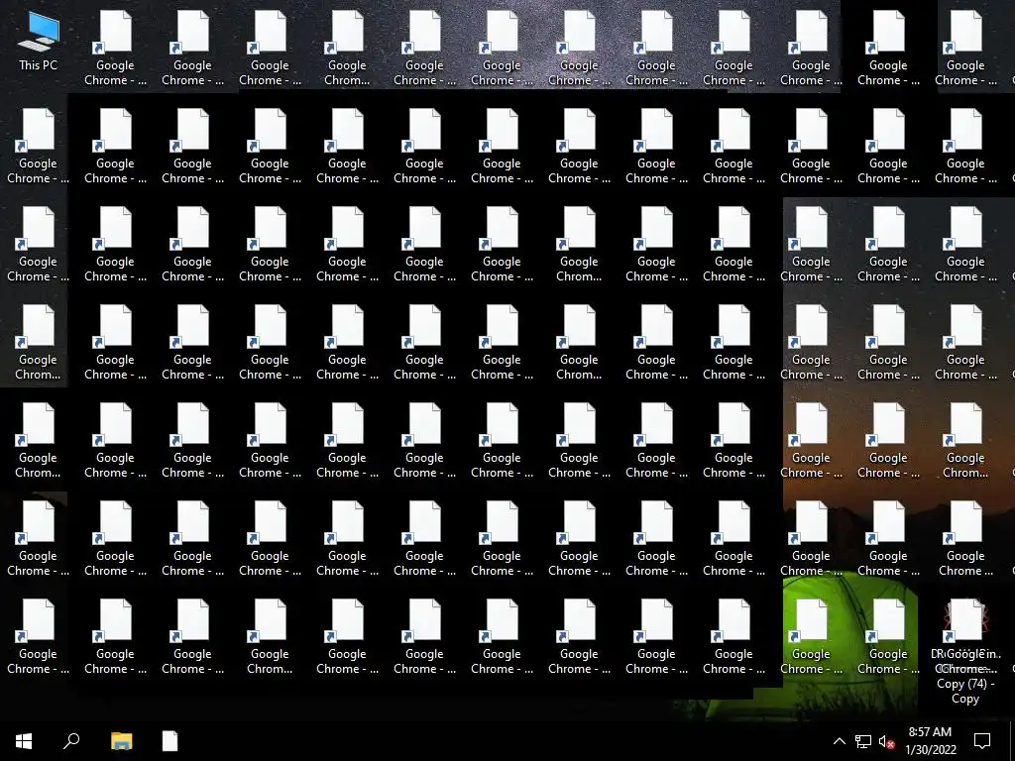Click the muted volume speaker icon

point(886,741)
